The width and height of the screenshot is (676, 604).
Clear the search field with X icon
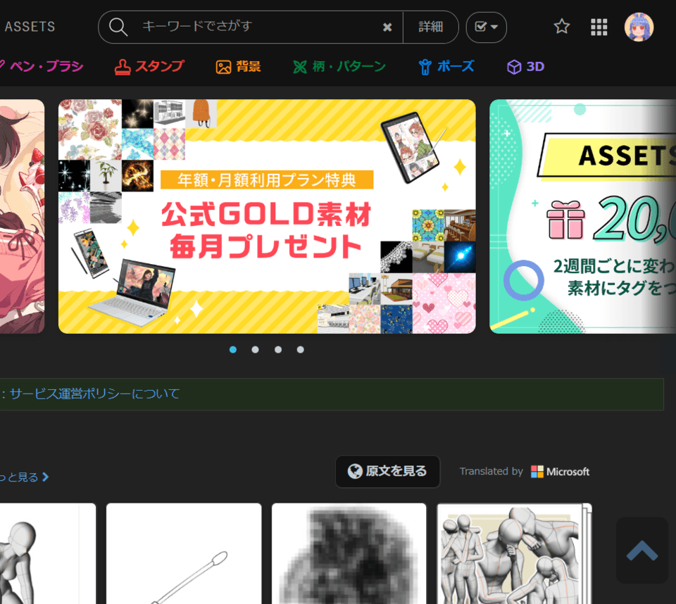(387, 27)
